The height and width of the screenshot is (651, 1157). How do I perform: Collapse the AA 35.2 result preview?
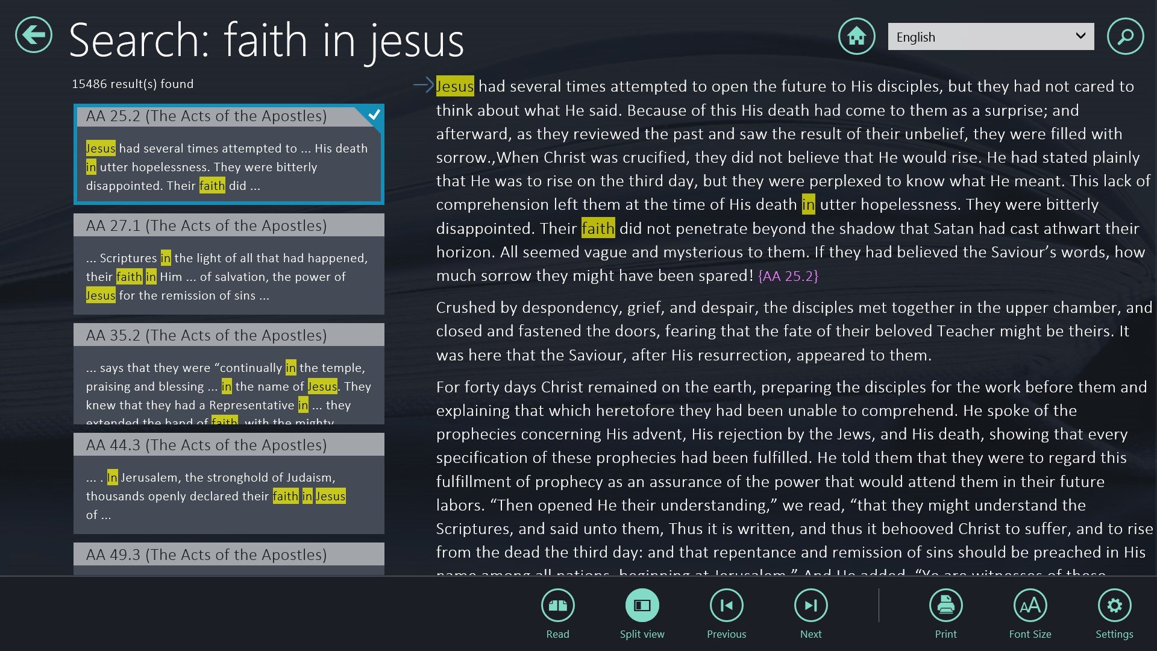(229, 335)
